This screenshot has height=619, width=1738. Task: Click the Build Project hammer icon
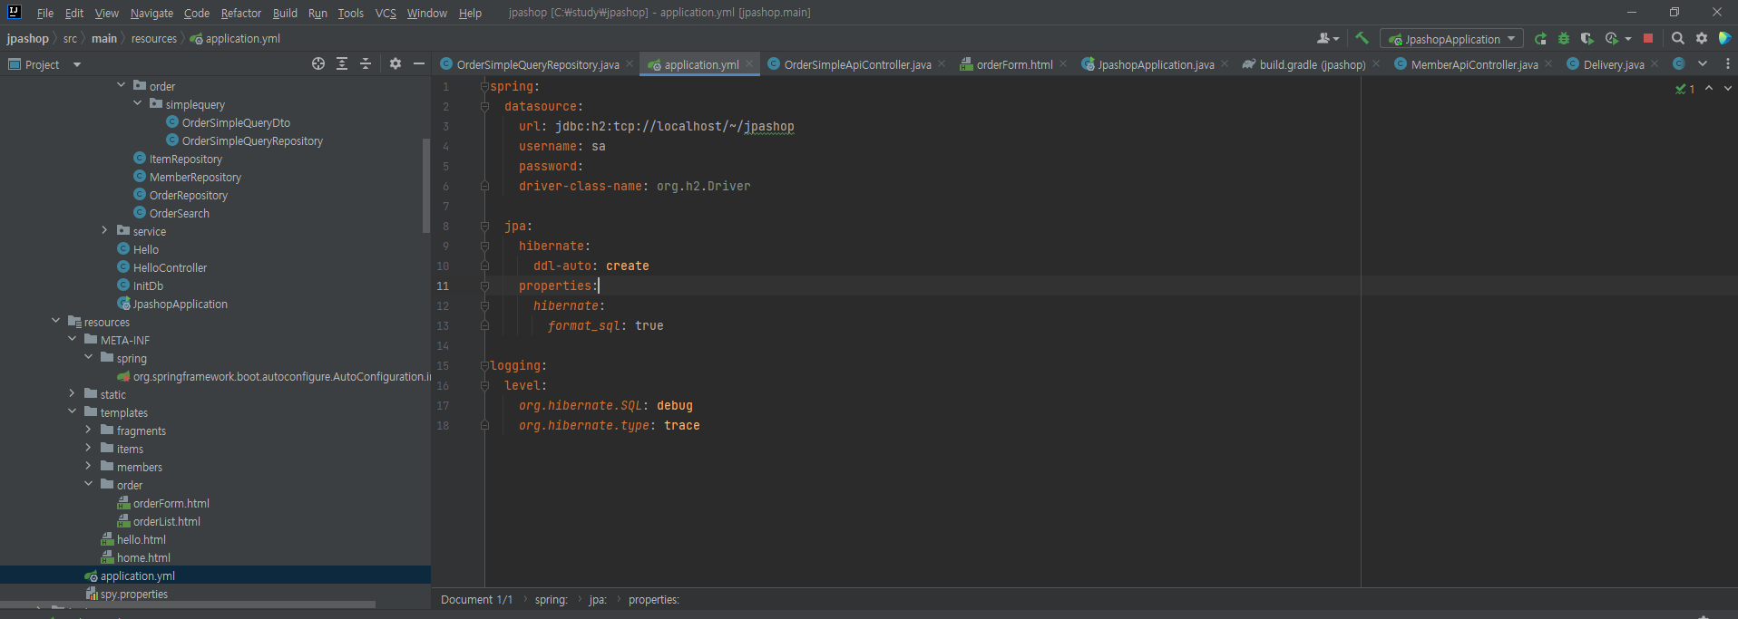click(1362, 38)
